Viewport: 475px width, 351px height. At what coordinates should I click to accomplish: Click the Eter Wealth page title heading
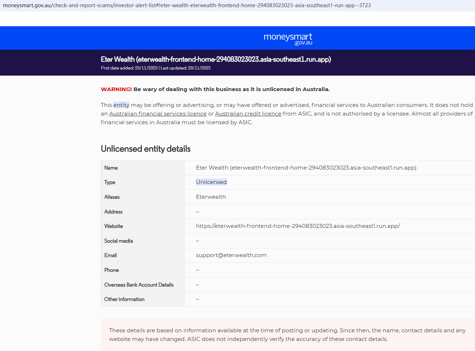(216, 59)
